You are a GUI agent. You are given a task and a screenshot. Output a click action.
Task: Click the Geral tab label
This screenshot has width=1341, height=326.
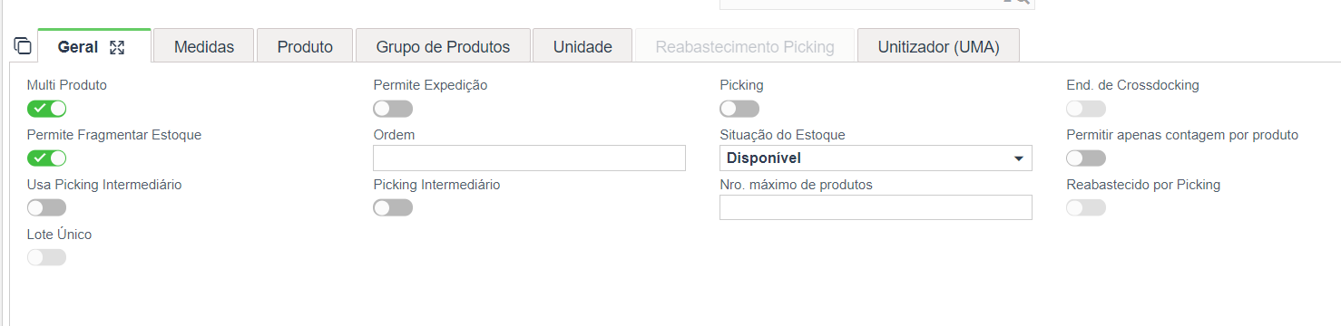pos(77,47)
